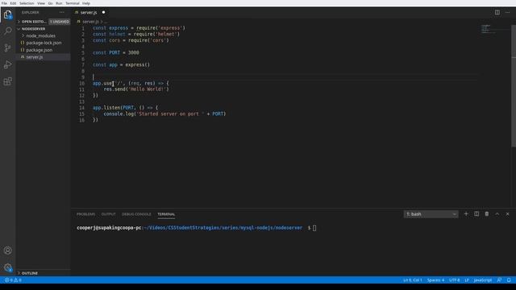Click into the terminal prompt input

click(x=314, y=228)
